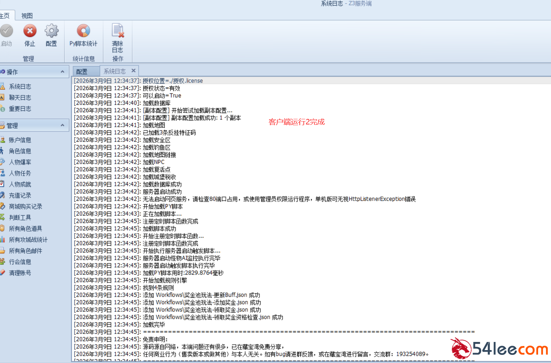Open 行会信息 guild info
Viewport: 551px width, 363px height.
click(20, 262)
